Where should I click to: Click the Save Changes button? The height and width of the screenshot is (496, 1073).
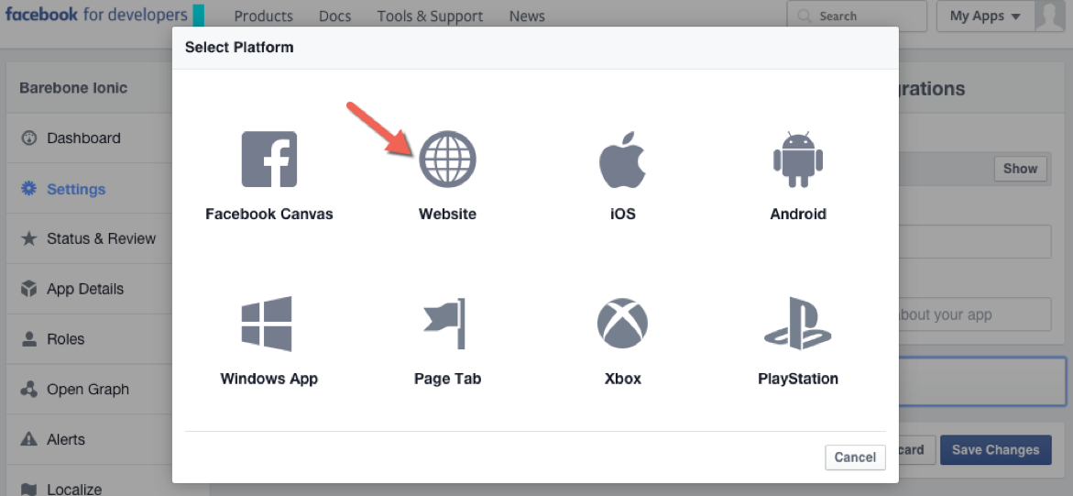[x=996, y=450]
